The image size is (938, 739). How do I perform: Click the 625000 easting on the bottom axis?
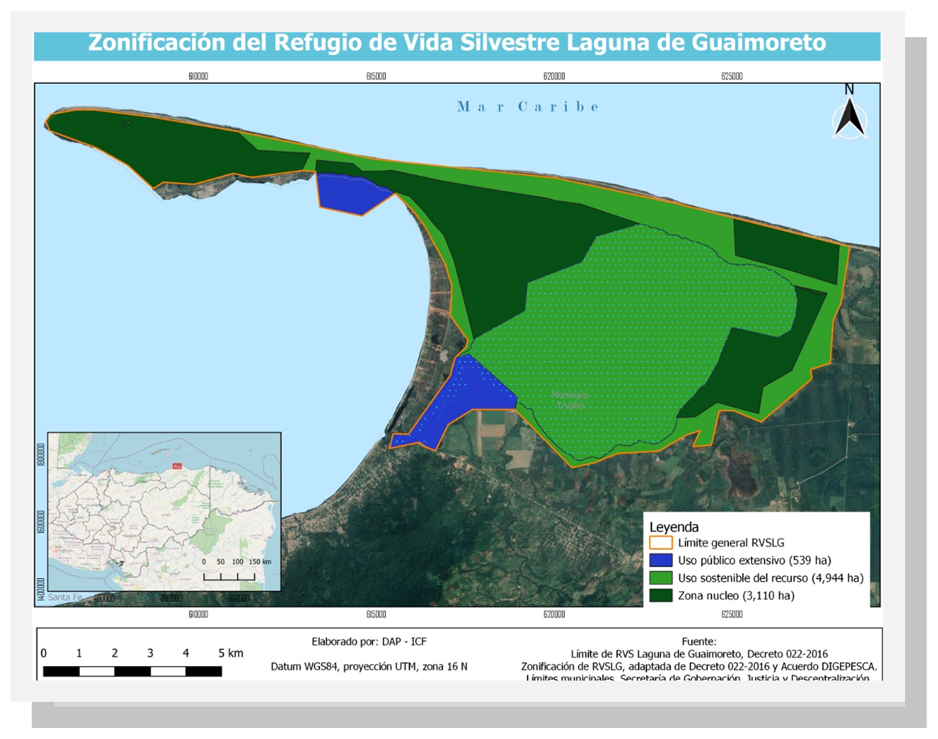pyautogui.click(x=732, y=614)
